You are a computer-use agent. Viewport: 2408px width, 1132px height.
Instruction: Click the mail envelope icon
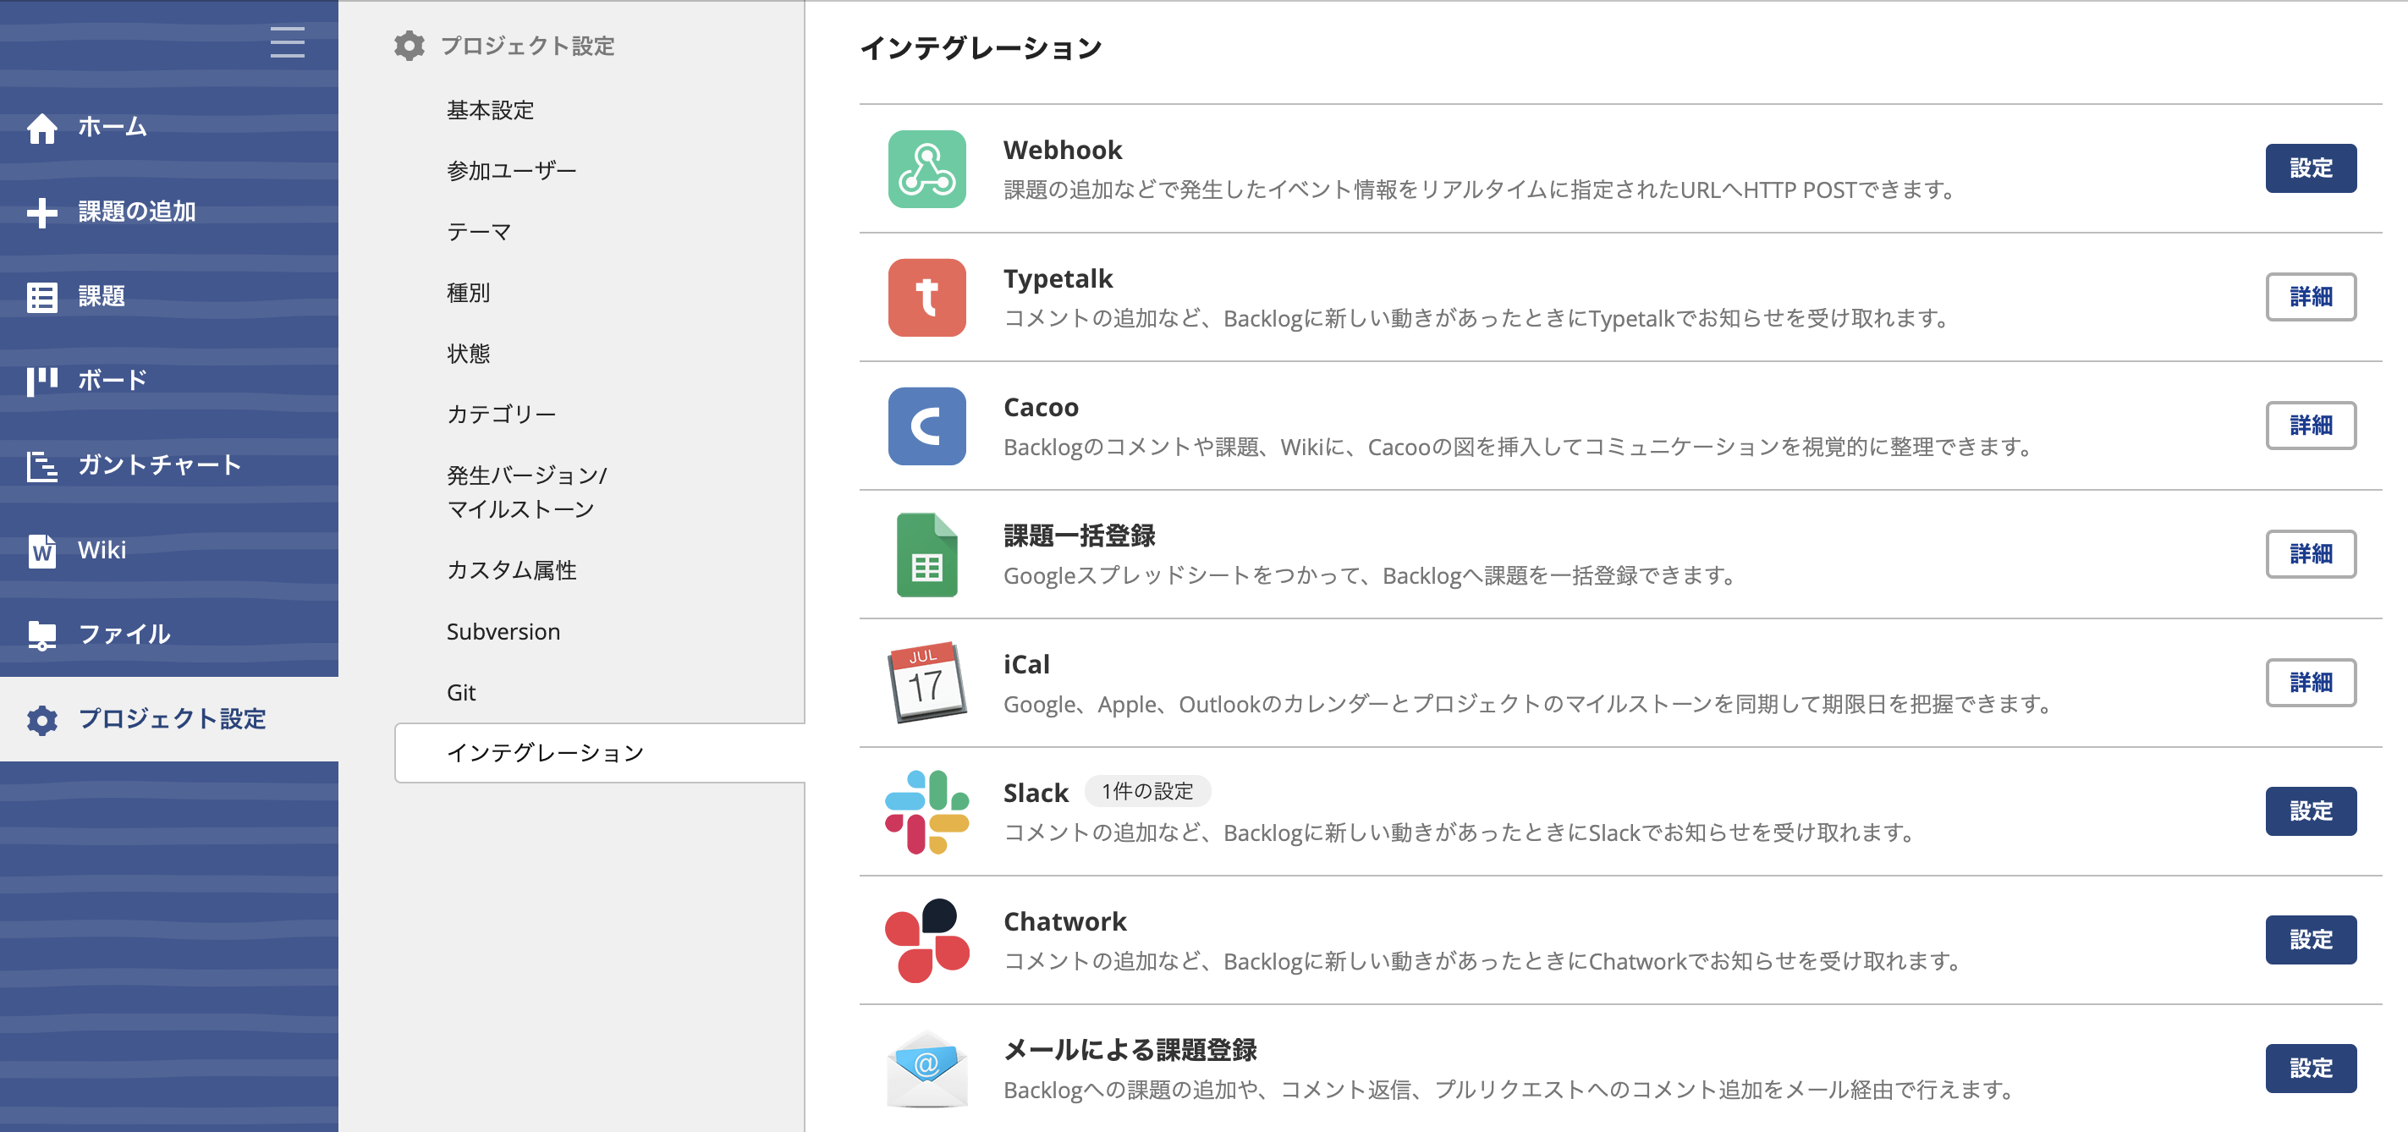point(926,1069)
